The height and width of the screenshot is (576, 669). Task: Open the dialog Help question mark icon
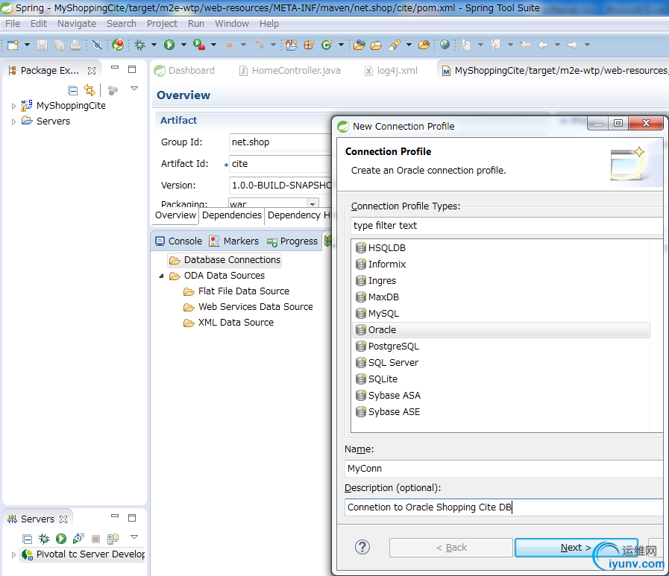pyautogui.click(x=362, y=547)
